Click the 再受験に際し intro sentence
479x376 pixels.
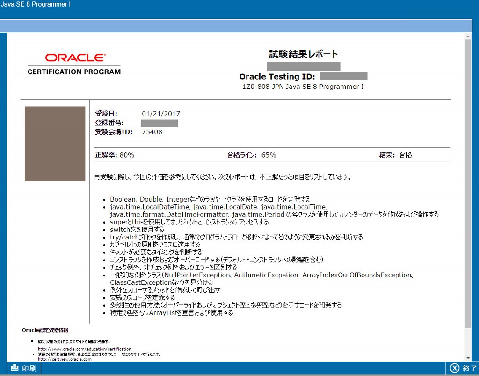[x=223, y=177]
